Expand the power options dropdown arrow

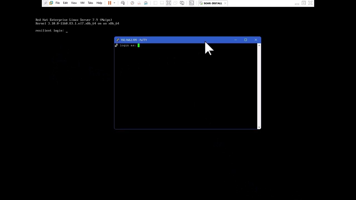114,3
